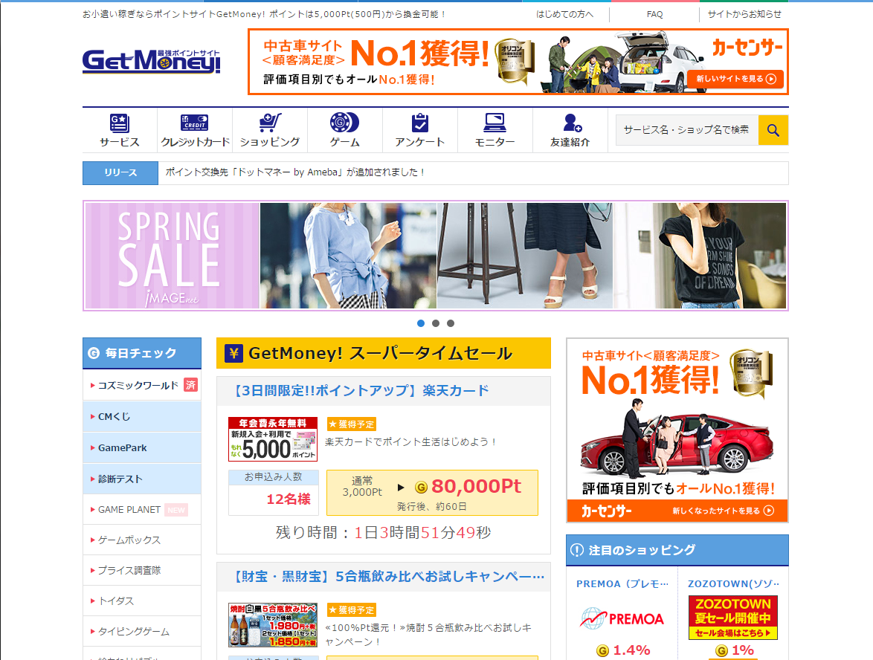Click the info icon in 注目のショッピング header

pos(577,550)
